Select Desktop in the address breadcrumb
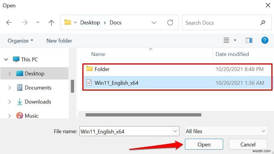The height and width of the screenshot is (154, 274). 90,23
